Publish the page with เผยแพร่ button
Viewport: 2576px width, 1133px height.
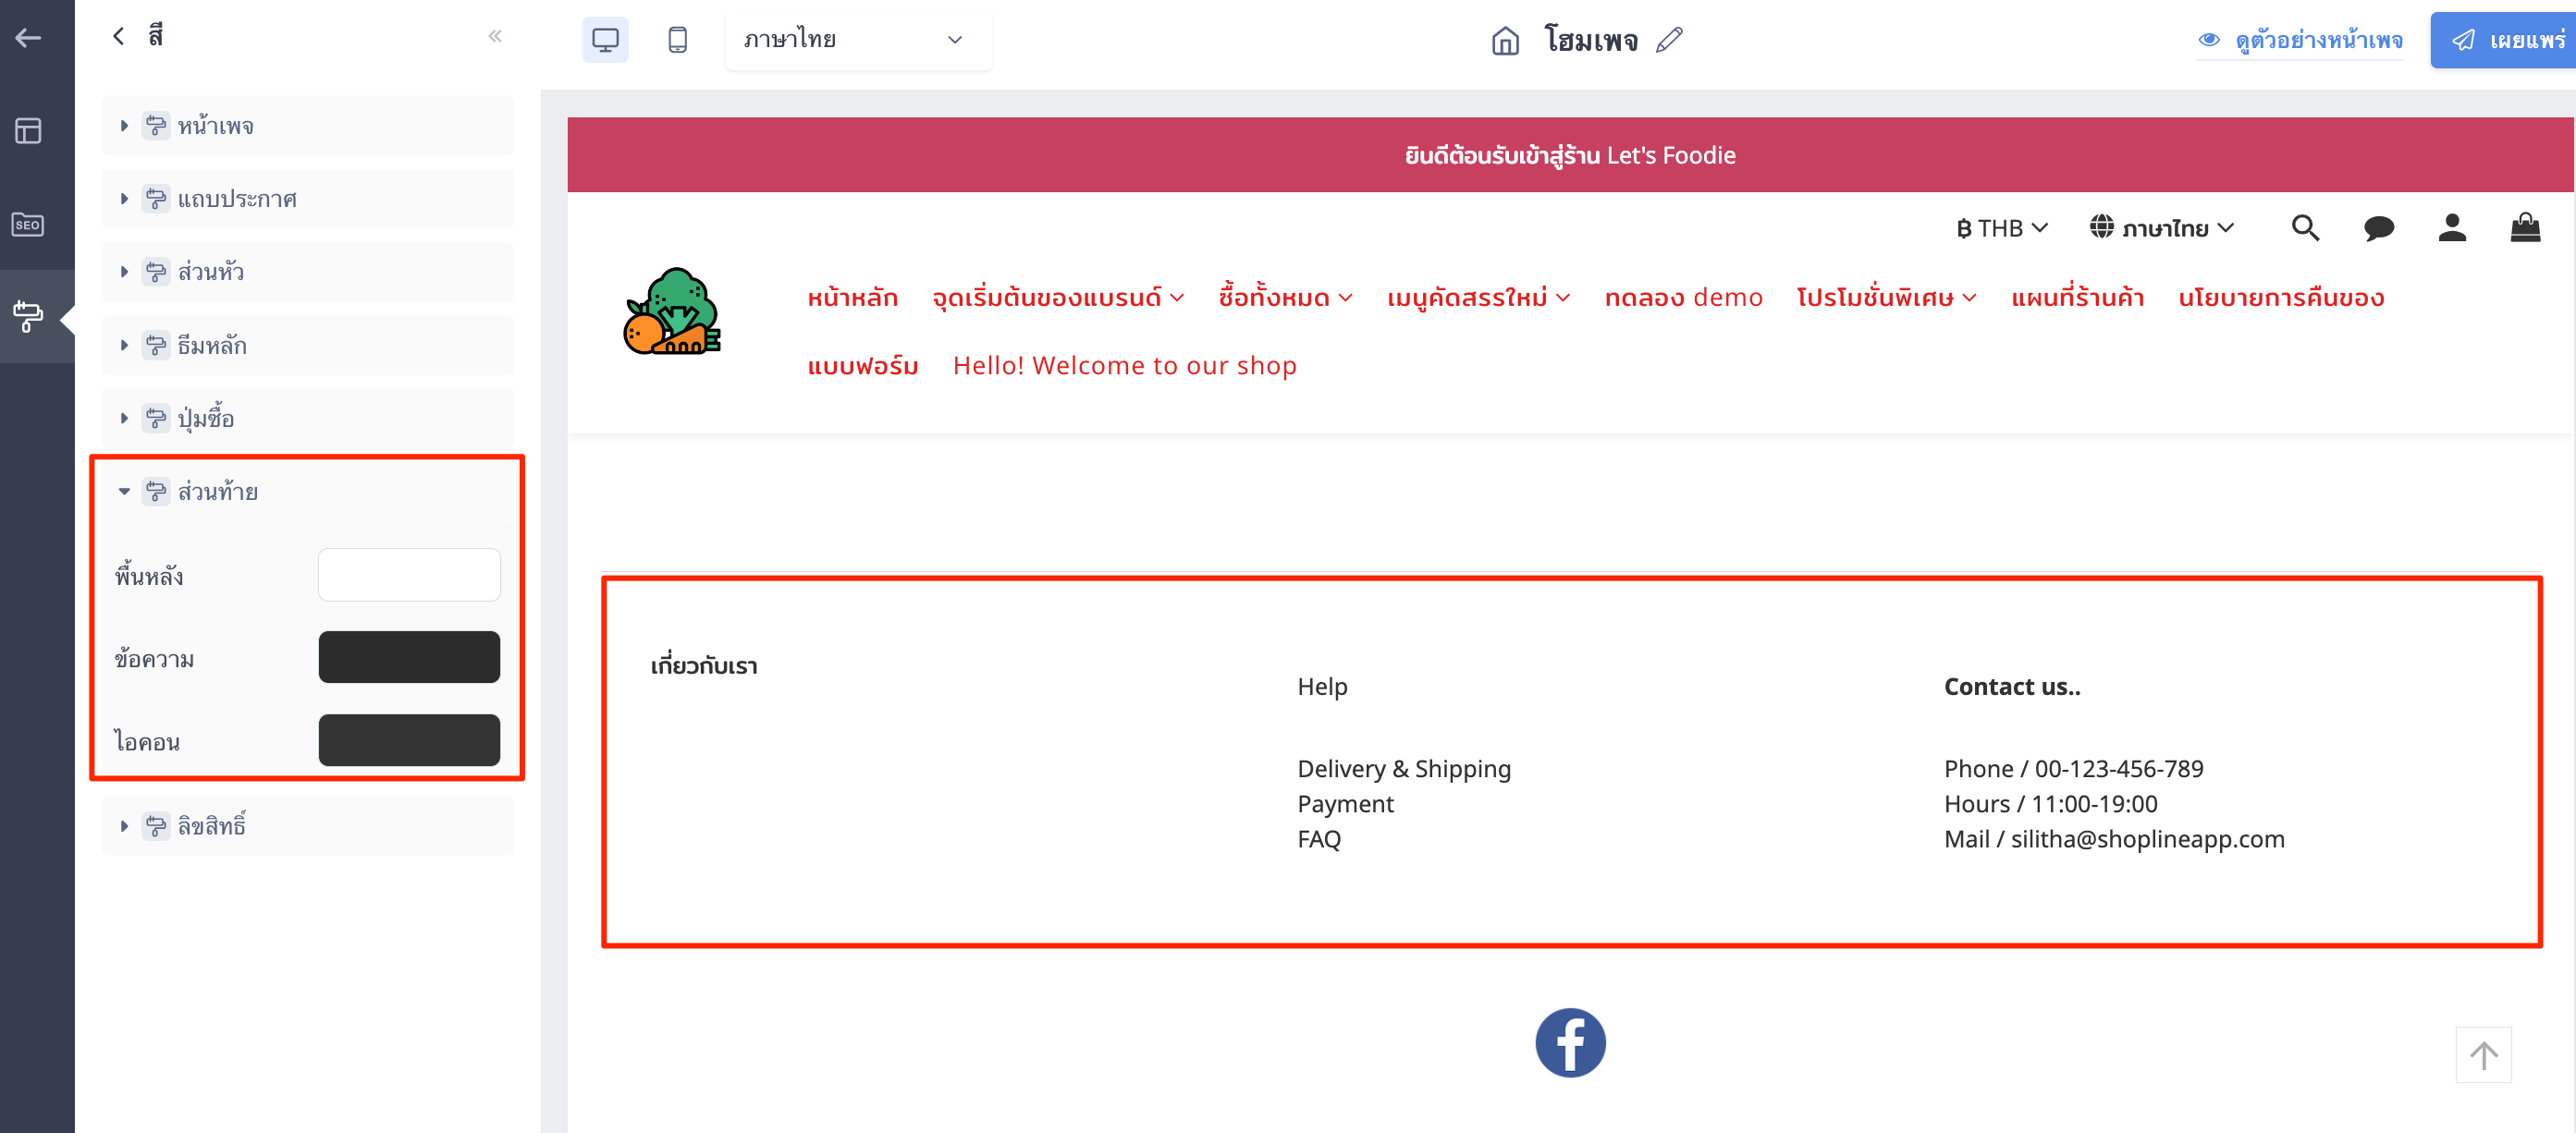pyautogui.click(x=2506, y=40)
